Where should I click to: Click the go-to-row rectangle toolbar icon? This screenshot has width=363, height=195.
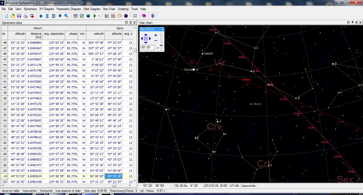coord(54,16)
